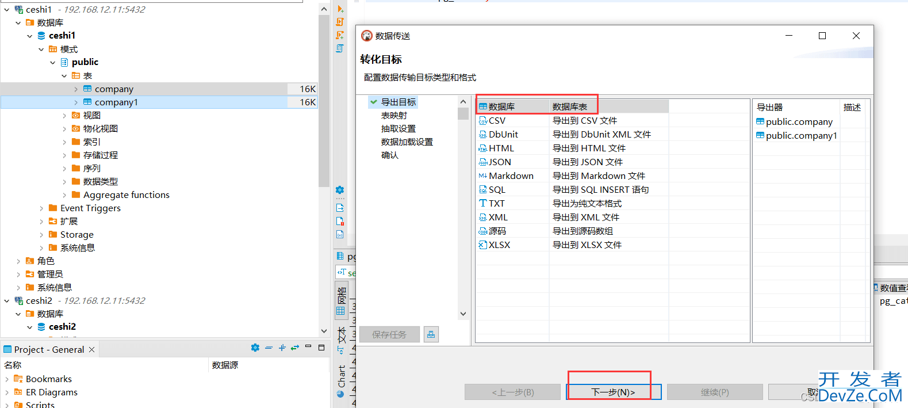The width and height of the screenshot is (908, 408).
Task: Click the 上一步(B) back button
Action: tap(512, 392)
